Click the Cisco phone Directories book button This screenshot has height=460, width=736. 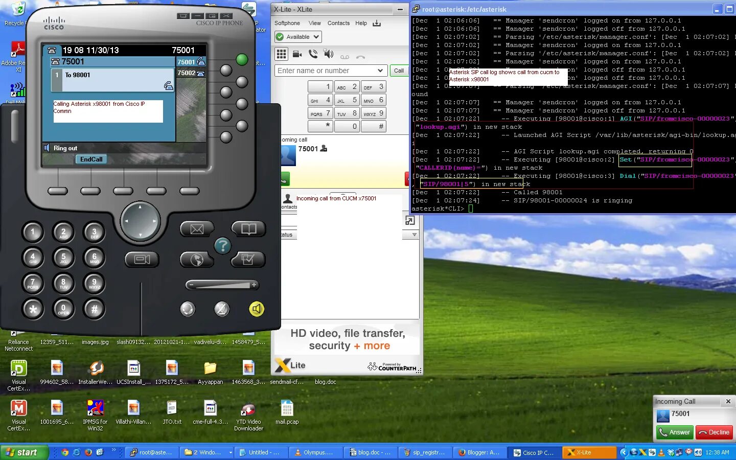(248, 228)
